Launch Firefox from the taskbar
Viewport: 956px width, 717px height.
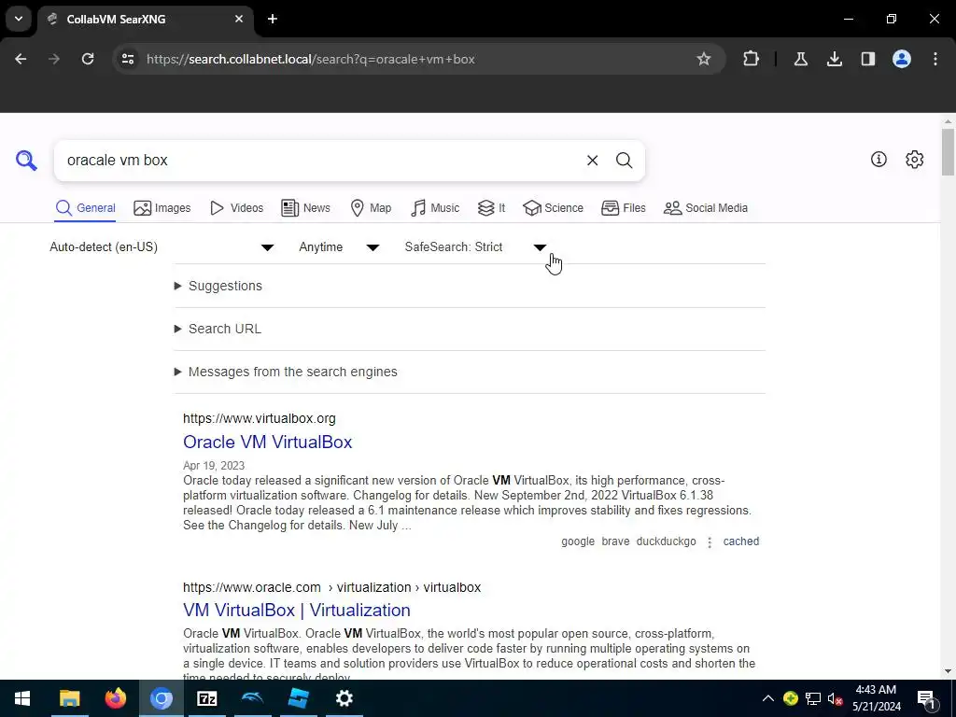tap(115, 698)
